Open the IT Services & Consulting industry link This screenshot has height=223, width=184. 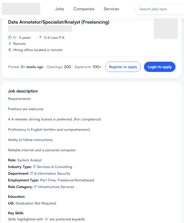[x=52, y=167]
